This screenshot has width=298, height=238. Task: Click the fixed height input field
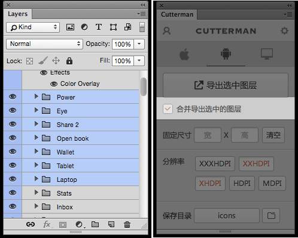coord(245,135)
